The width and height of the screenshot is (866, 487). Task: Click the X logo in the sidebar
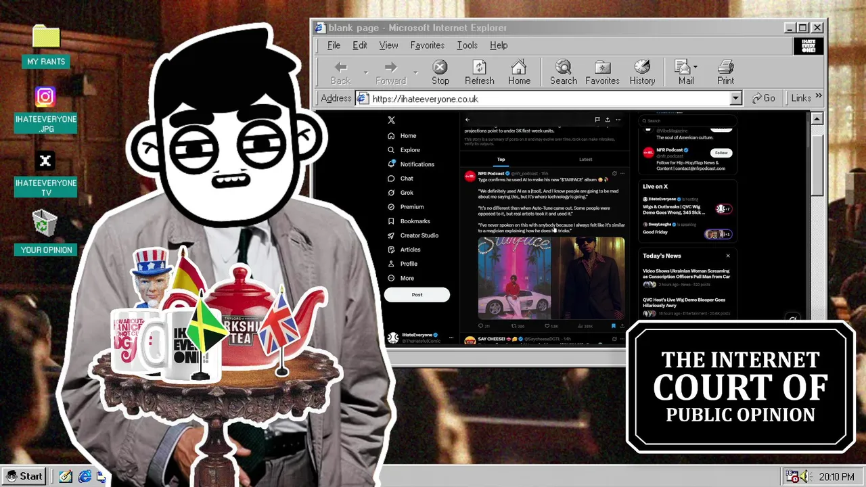coord(391,120)
